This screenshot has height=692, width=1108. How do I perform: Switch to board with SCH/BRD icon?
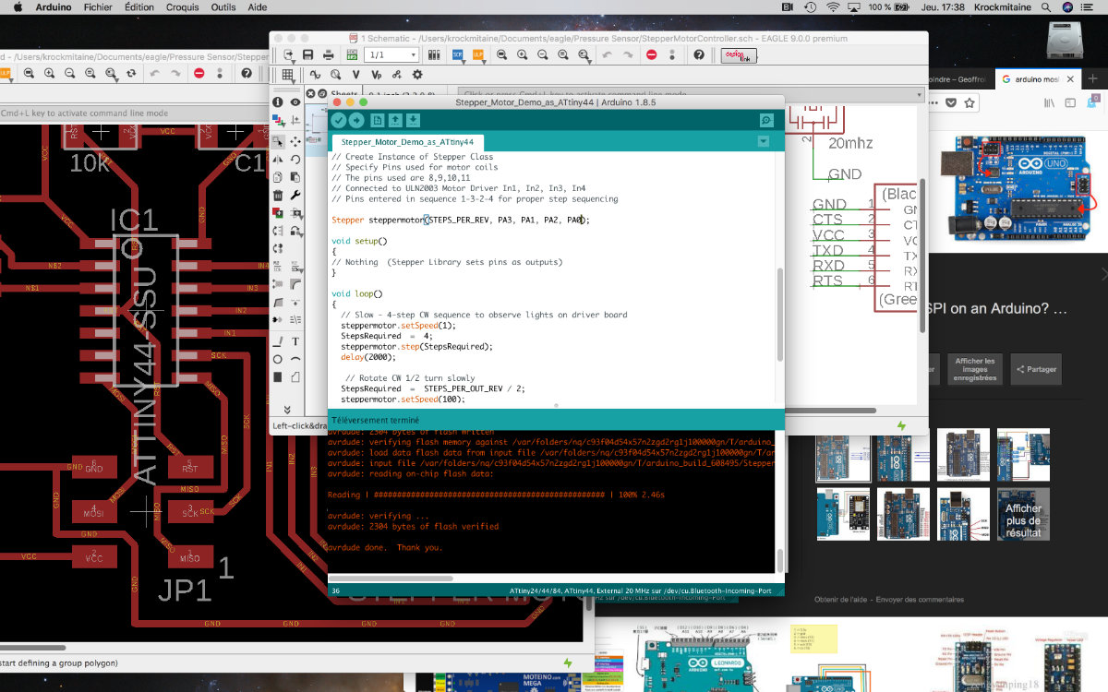352,55
